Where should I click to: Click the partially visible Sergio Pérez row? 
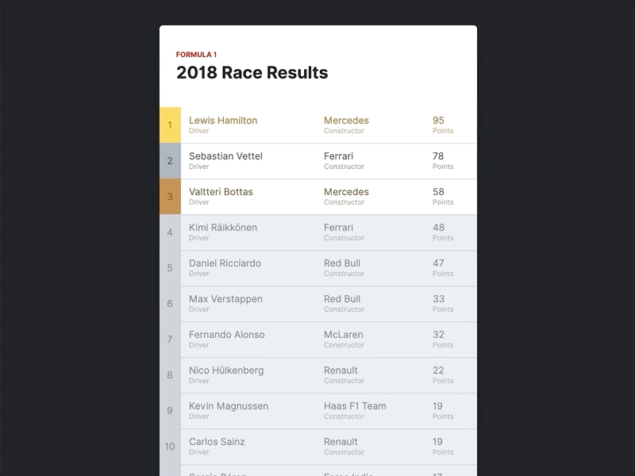pyautogui.click(x=317, y=472)
